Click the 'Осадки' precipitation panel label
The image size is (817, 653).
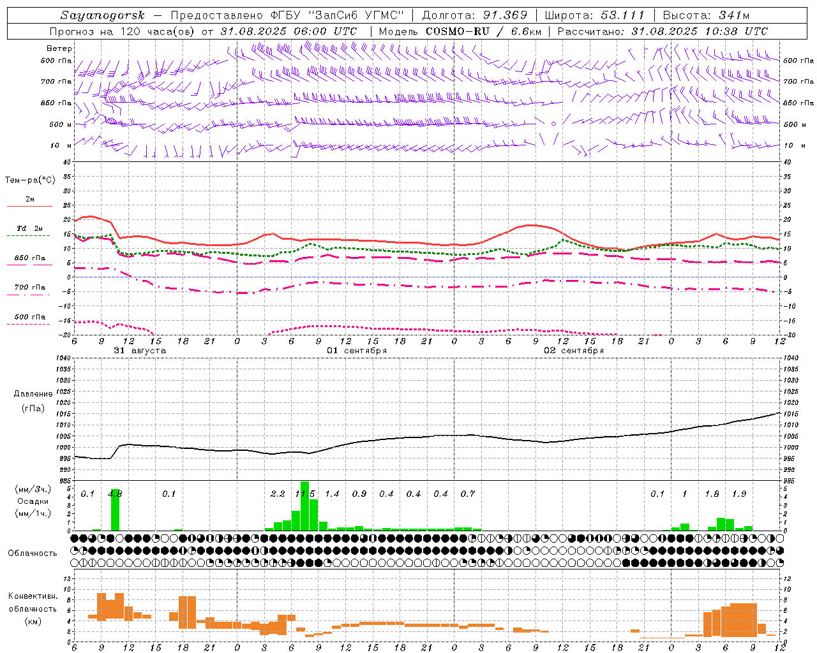(x=33, y=501)
